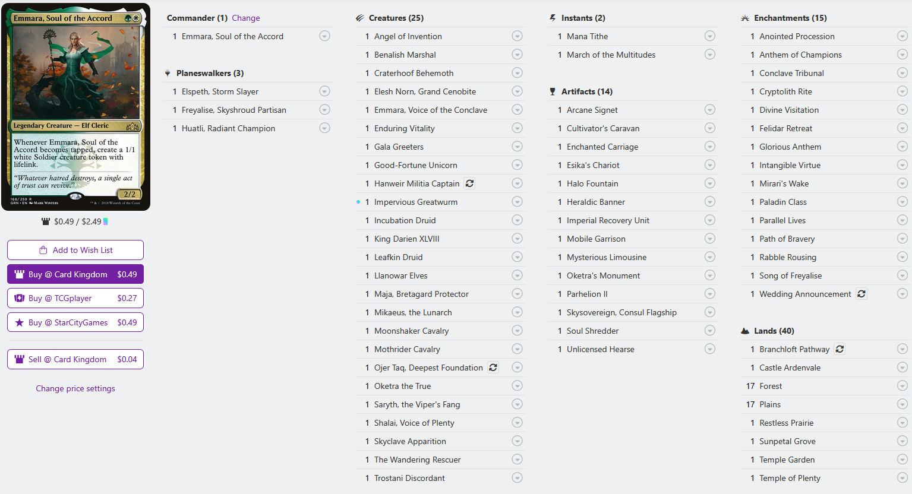This screenshot has height=494, width=912.
Task: Click the Enchantments category icon
Action: pyautogui.click(x=745, y=18)
